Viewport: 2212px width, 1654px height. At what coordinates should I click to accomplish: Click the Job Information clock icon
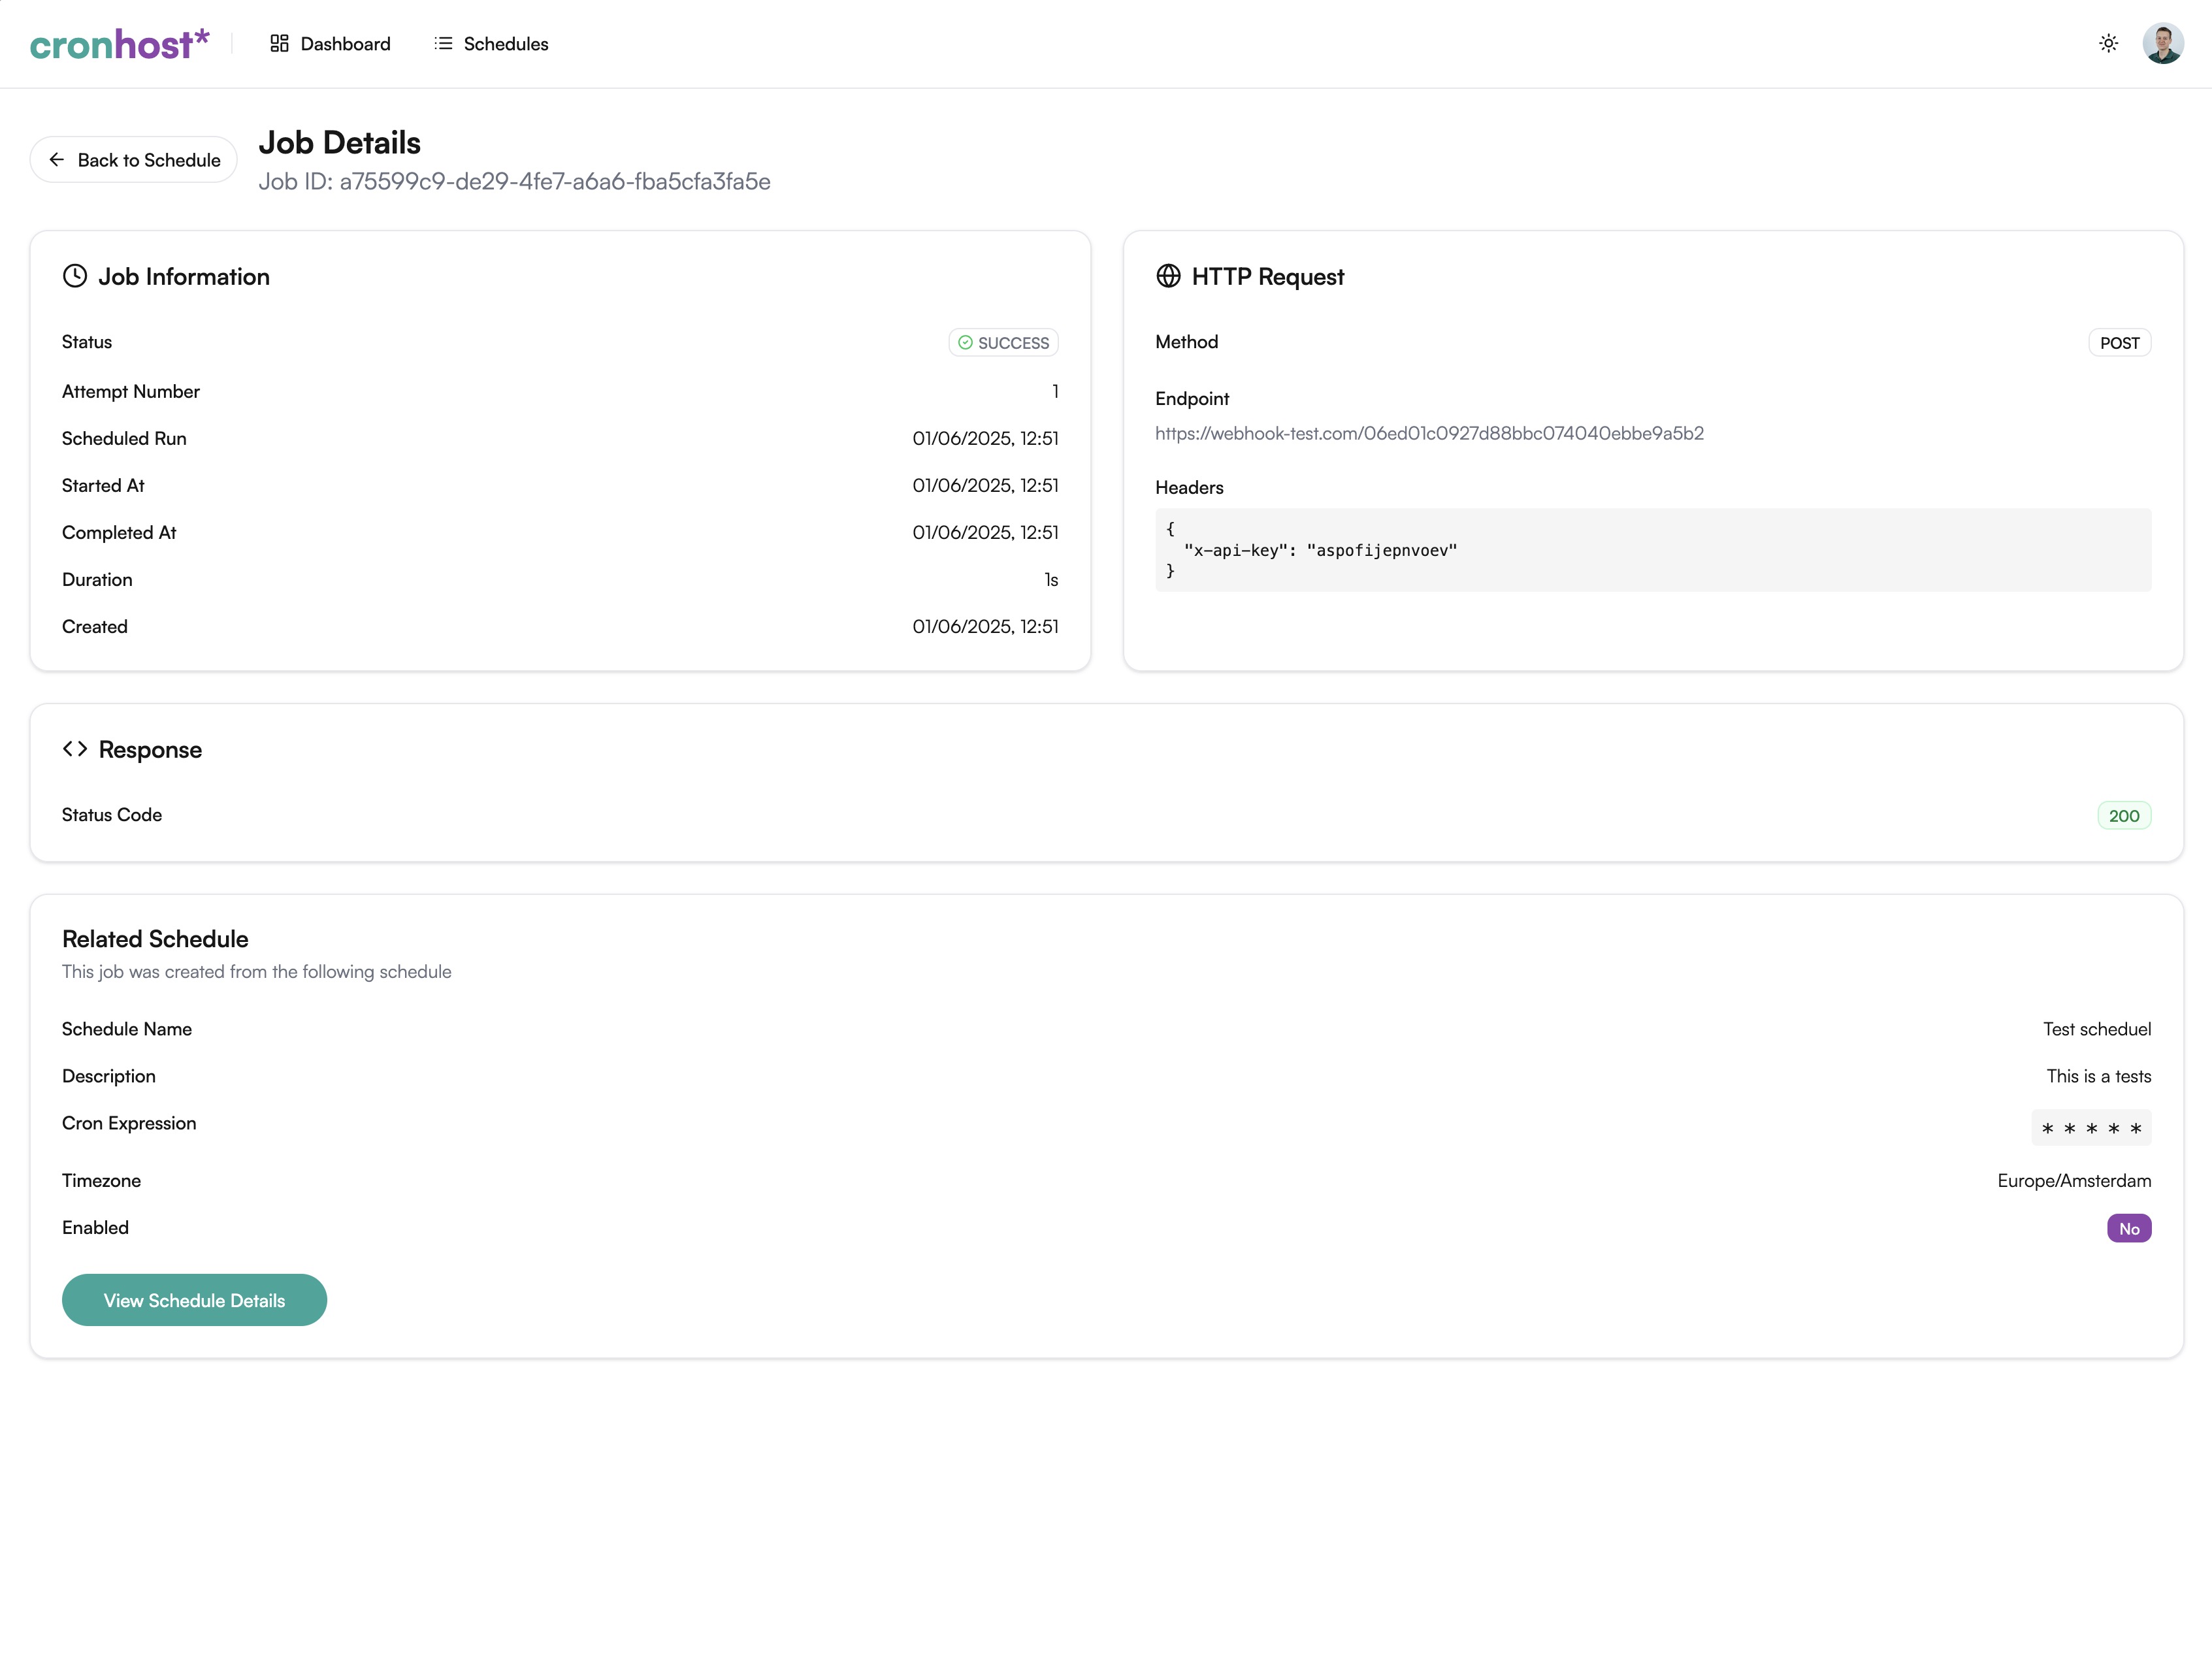pos(75,276)
